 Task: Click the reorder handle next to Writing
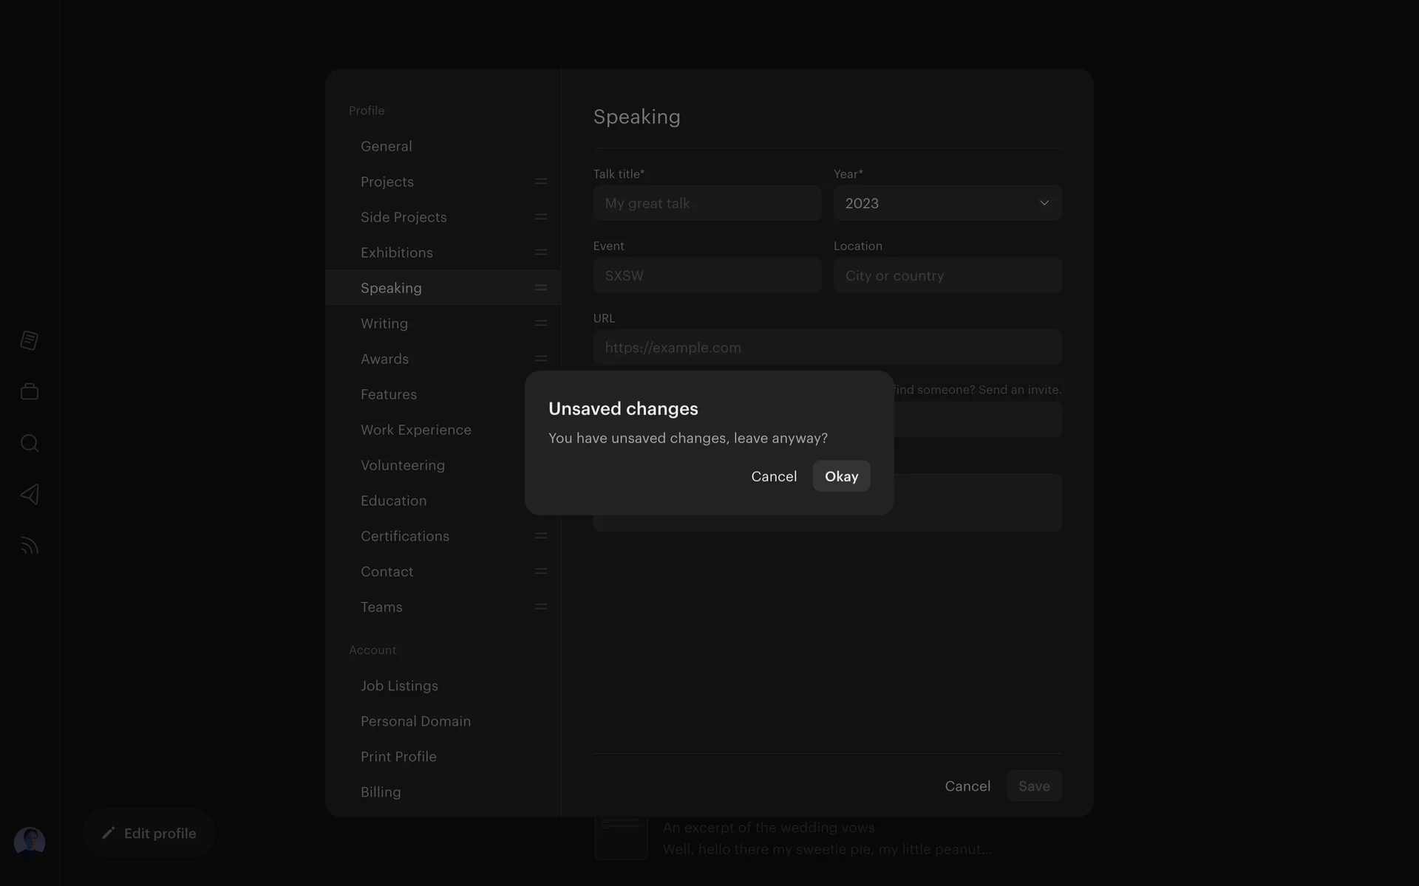540,323
